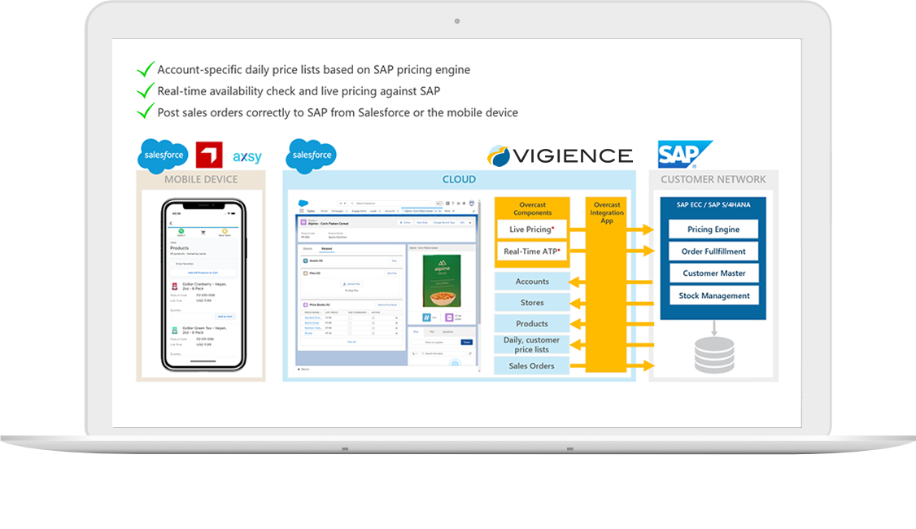Viewport: 916px width, 529px height.
Task: Click the Price Books related list icon
Action: point(306,305)
